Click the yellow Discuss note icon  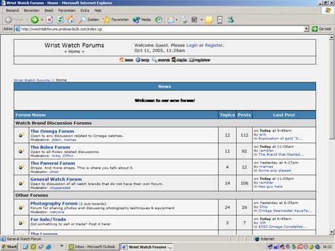click(209, 20)
